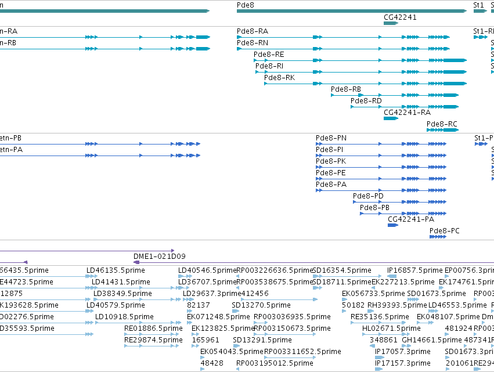Select EST LD41431.5prime
The width and height of the screenshot is (494, 372).
point(121,282)
